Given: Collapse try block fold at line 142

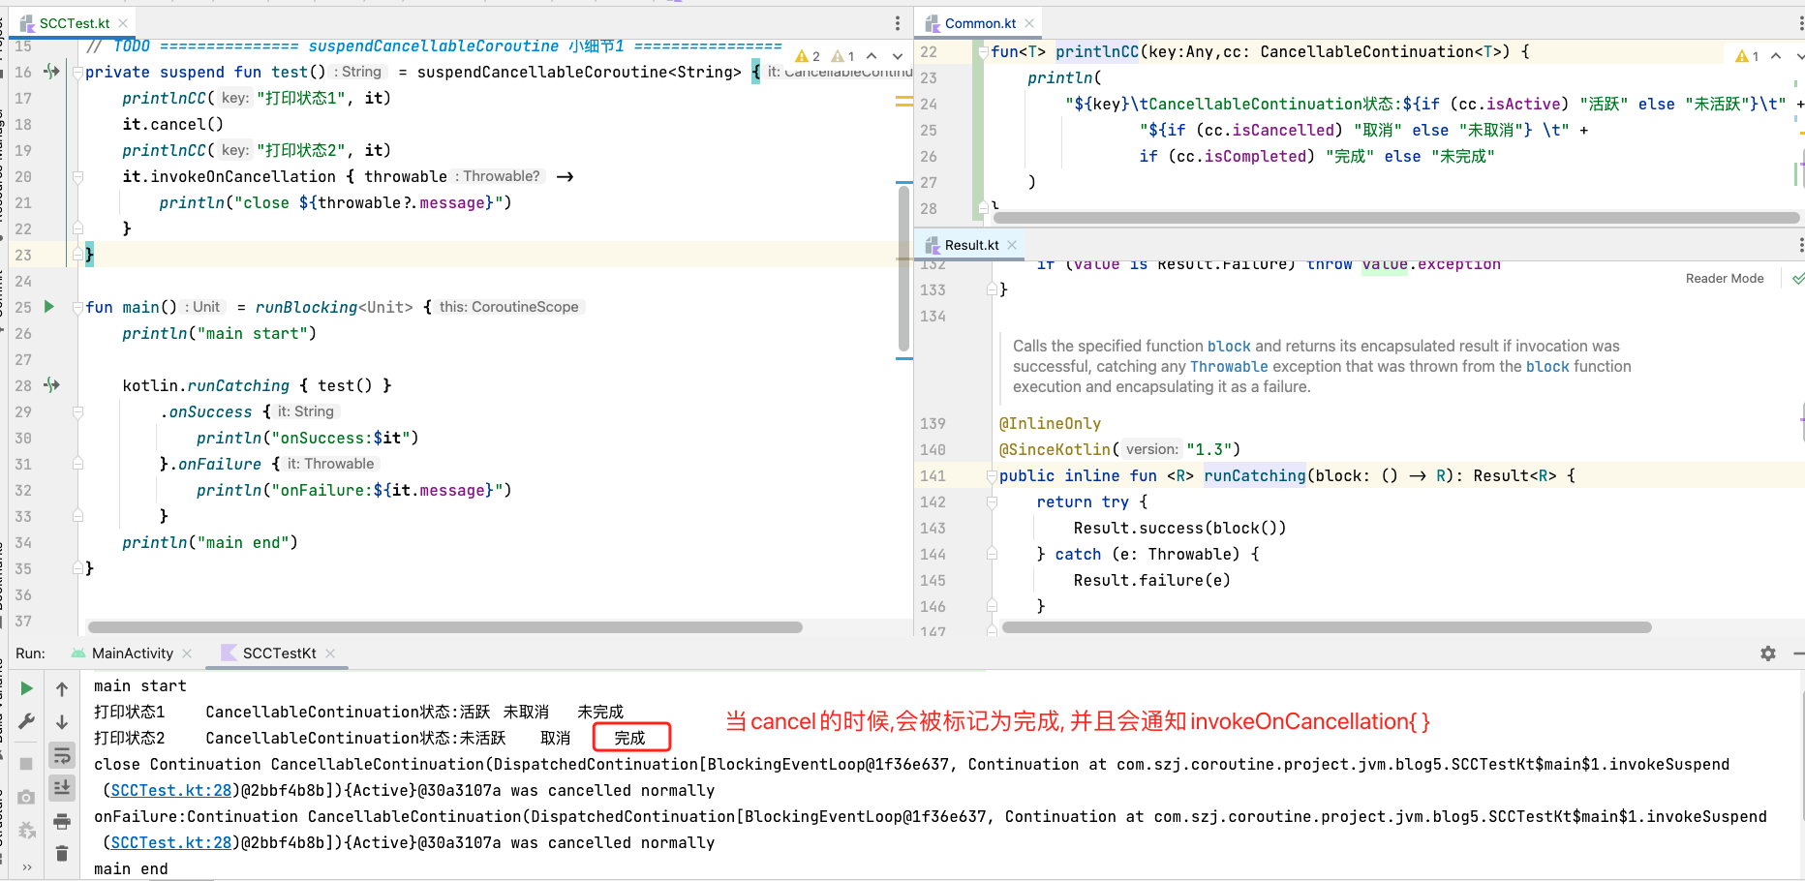Looking at the screenshot, I should (x=992, y=502).
